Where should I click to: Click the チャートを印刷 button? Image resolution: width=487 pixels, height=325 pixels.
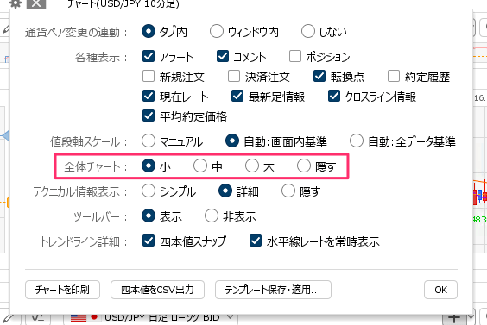coord(62,290)
